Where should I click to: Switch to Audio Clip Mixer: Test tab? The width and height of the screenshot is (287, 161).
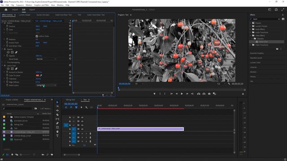pos(64,15)
